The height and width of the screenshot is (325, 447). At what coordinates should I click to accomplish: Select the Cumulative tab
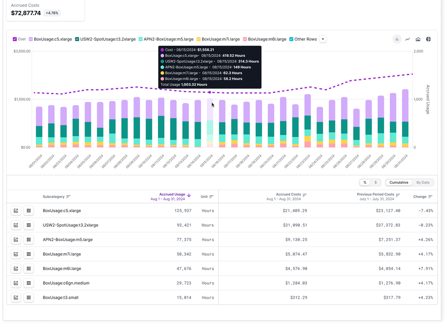(399, 182)
